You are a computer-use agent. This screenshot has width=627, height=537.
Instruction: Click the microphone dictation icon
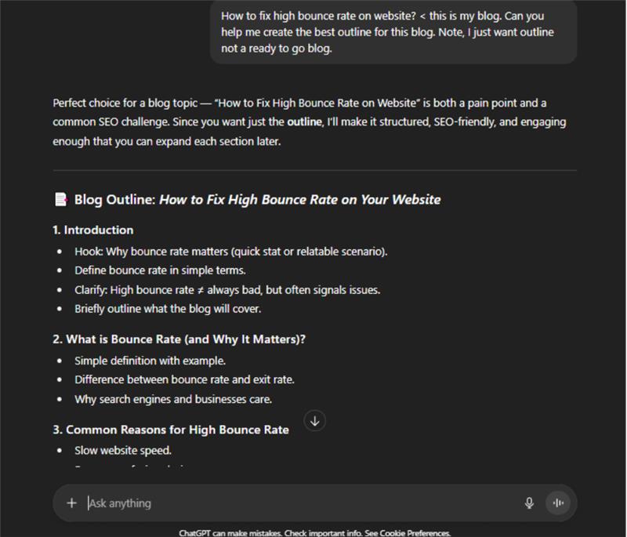[x=529, y=503]
